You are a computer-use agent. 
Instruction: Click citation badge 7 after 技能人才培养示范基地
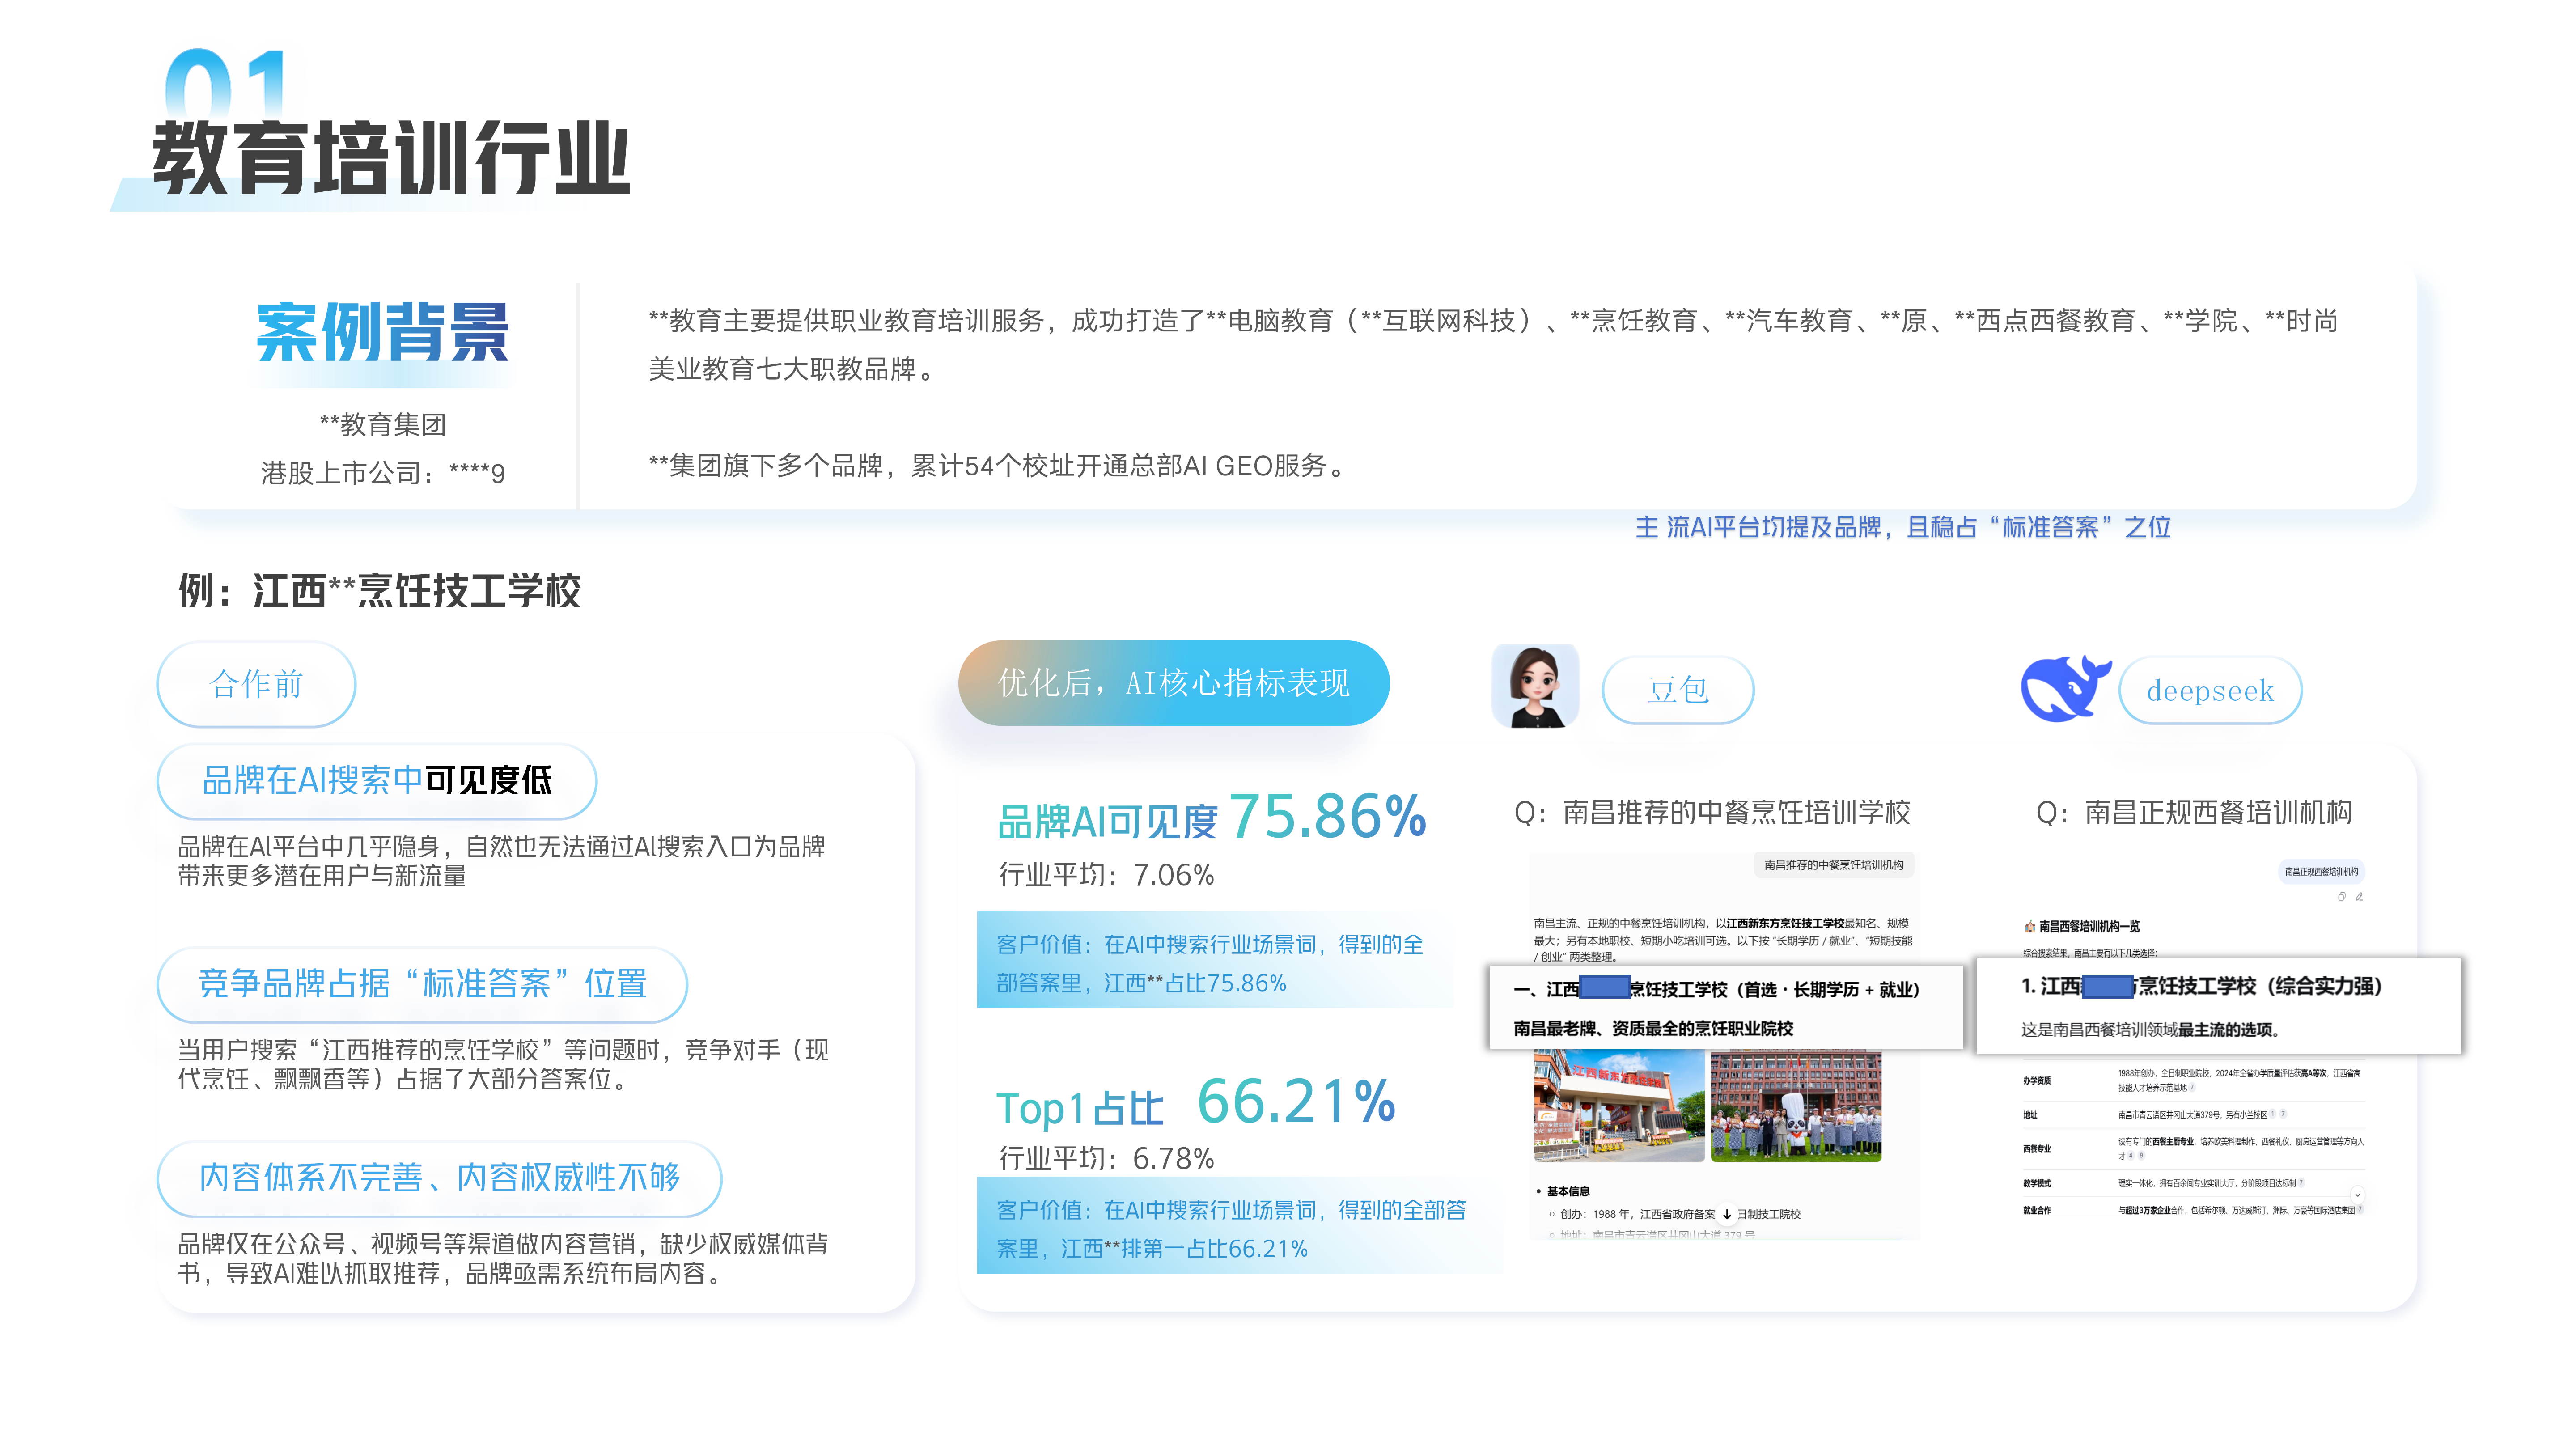click(2192, 1087)
